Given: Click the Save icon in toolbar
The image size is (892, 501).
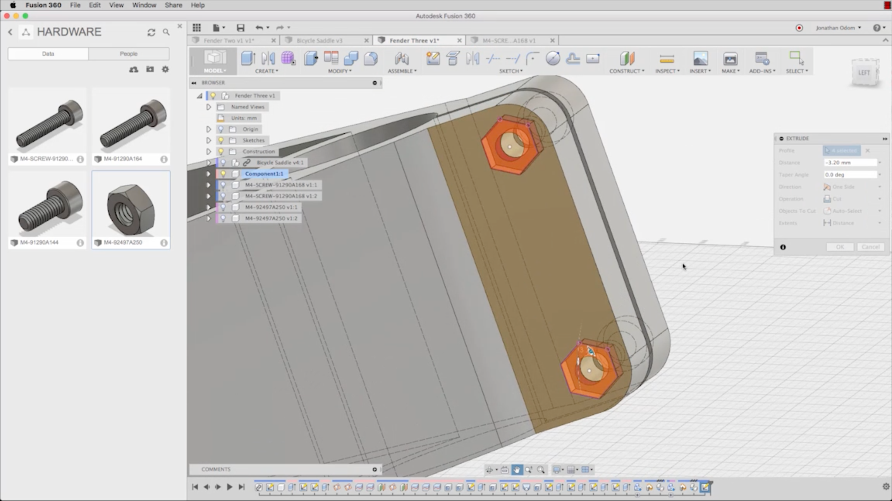Looking at the screenshot, I should coord(241,27).
